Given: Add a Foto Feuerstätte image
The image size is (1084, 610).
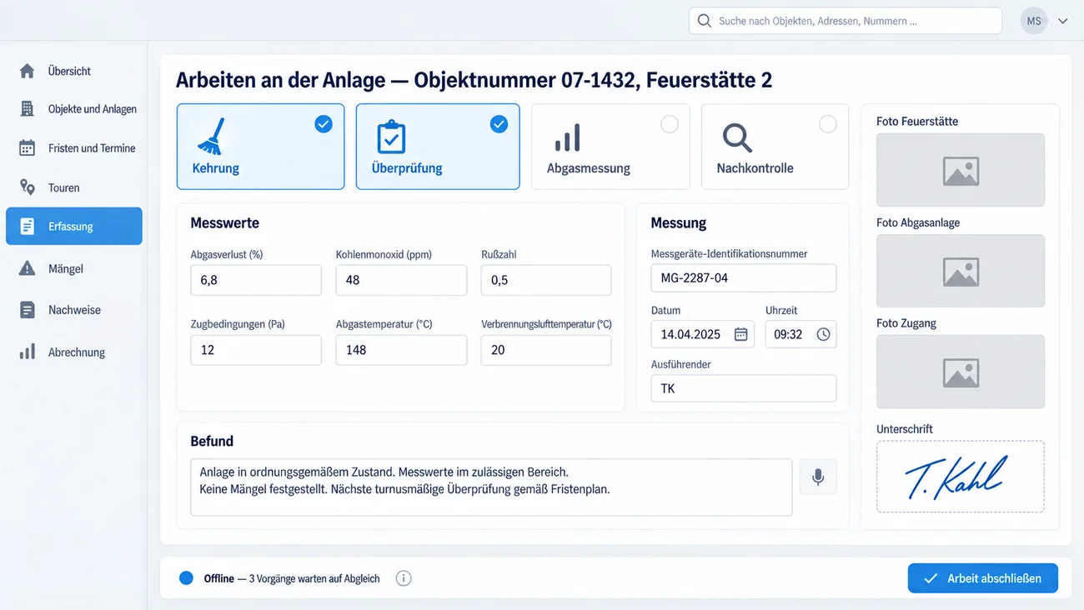Looking at the screenshot, I should pyautogui.click(x=961, y=170).
